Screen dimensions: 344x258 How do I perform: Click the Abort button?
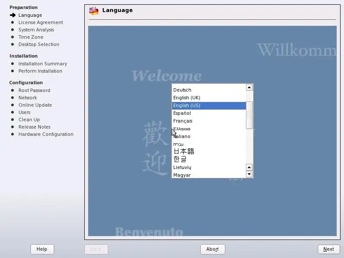pyautogui.click(x=212, y=249)
